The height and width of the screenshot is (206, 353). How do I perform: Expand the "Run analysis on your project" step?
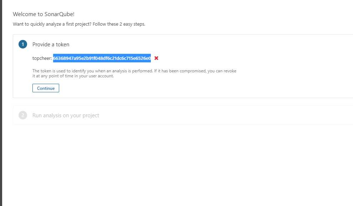pyautogui.click(x=66, y=115)
